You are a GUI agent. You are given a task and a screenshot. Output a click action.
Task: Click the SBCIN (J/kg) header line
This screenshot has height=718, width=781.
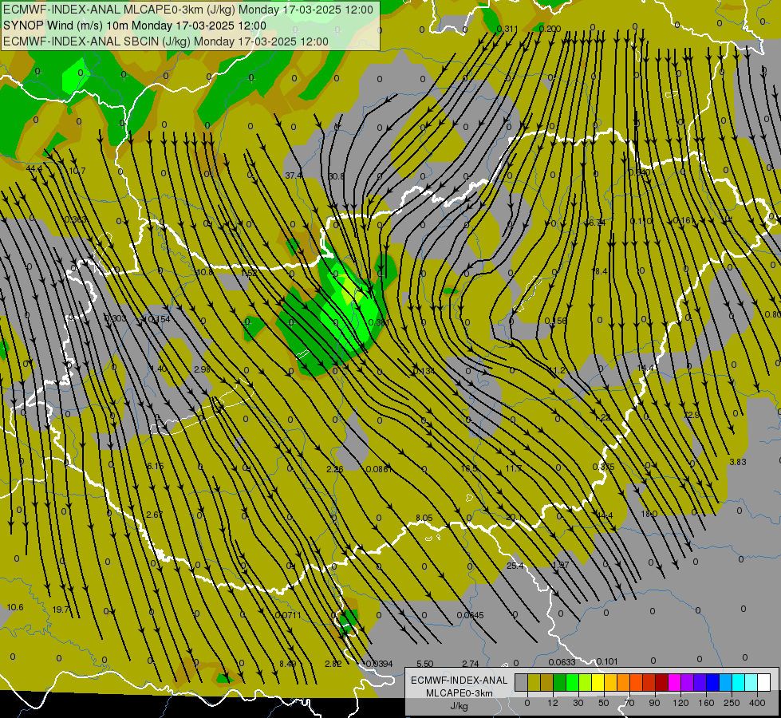[166, 41]
